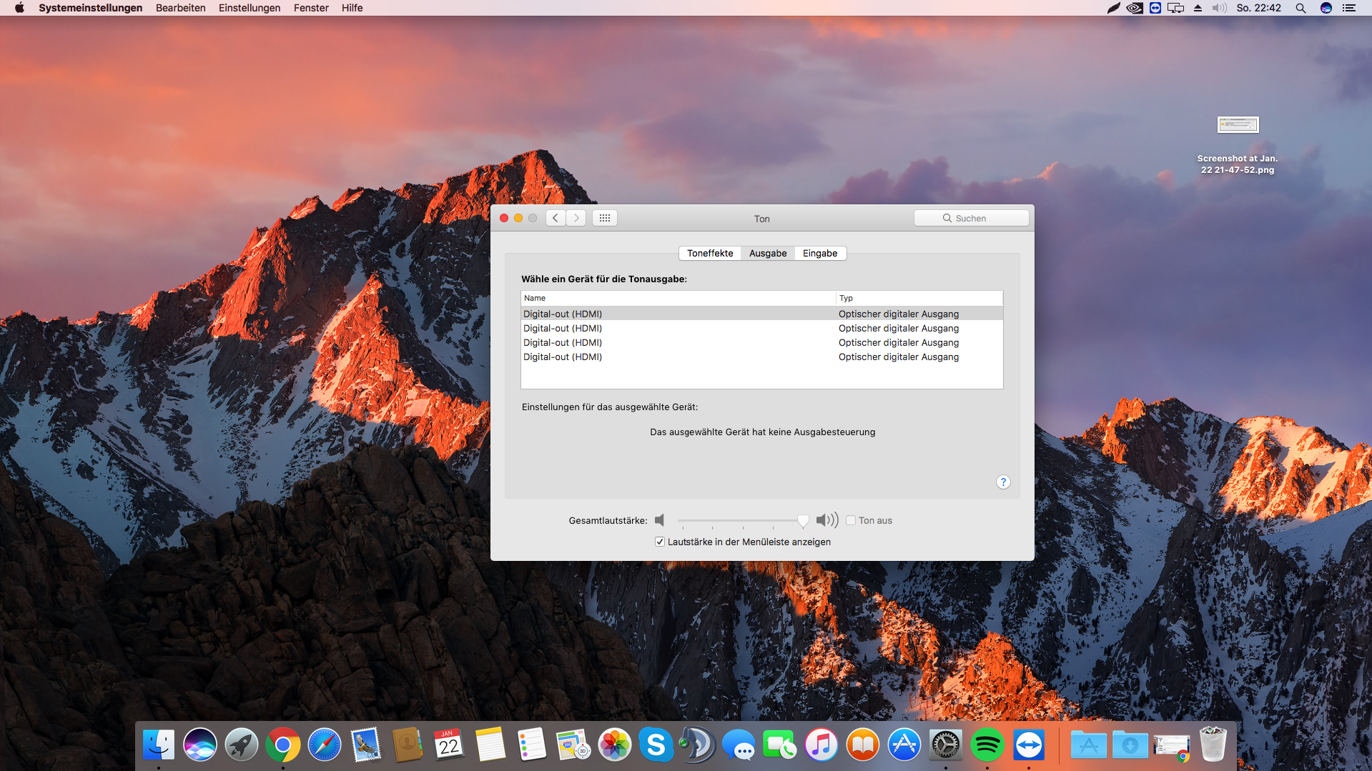
Task: Click the NVIDIA icon in menu bar
Action: (1134, 8)
